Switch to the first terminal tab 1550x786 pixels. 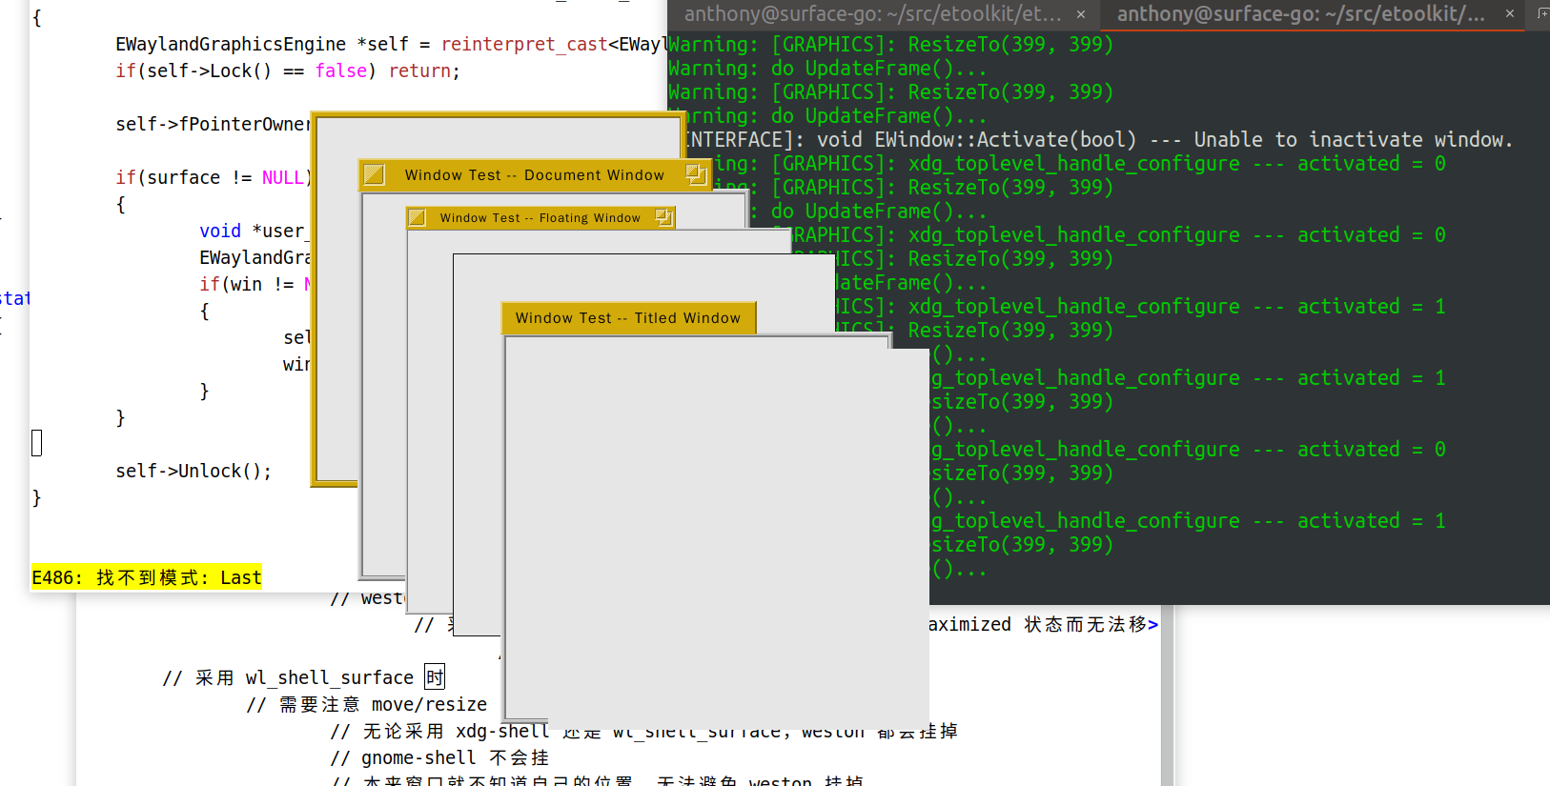(872, 14)
